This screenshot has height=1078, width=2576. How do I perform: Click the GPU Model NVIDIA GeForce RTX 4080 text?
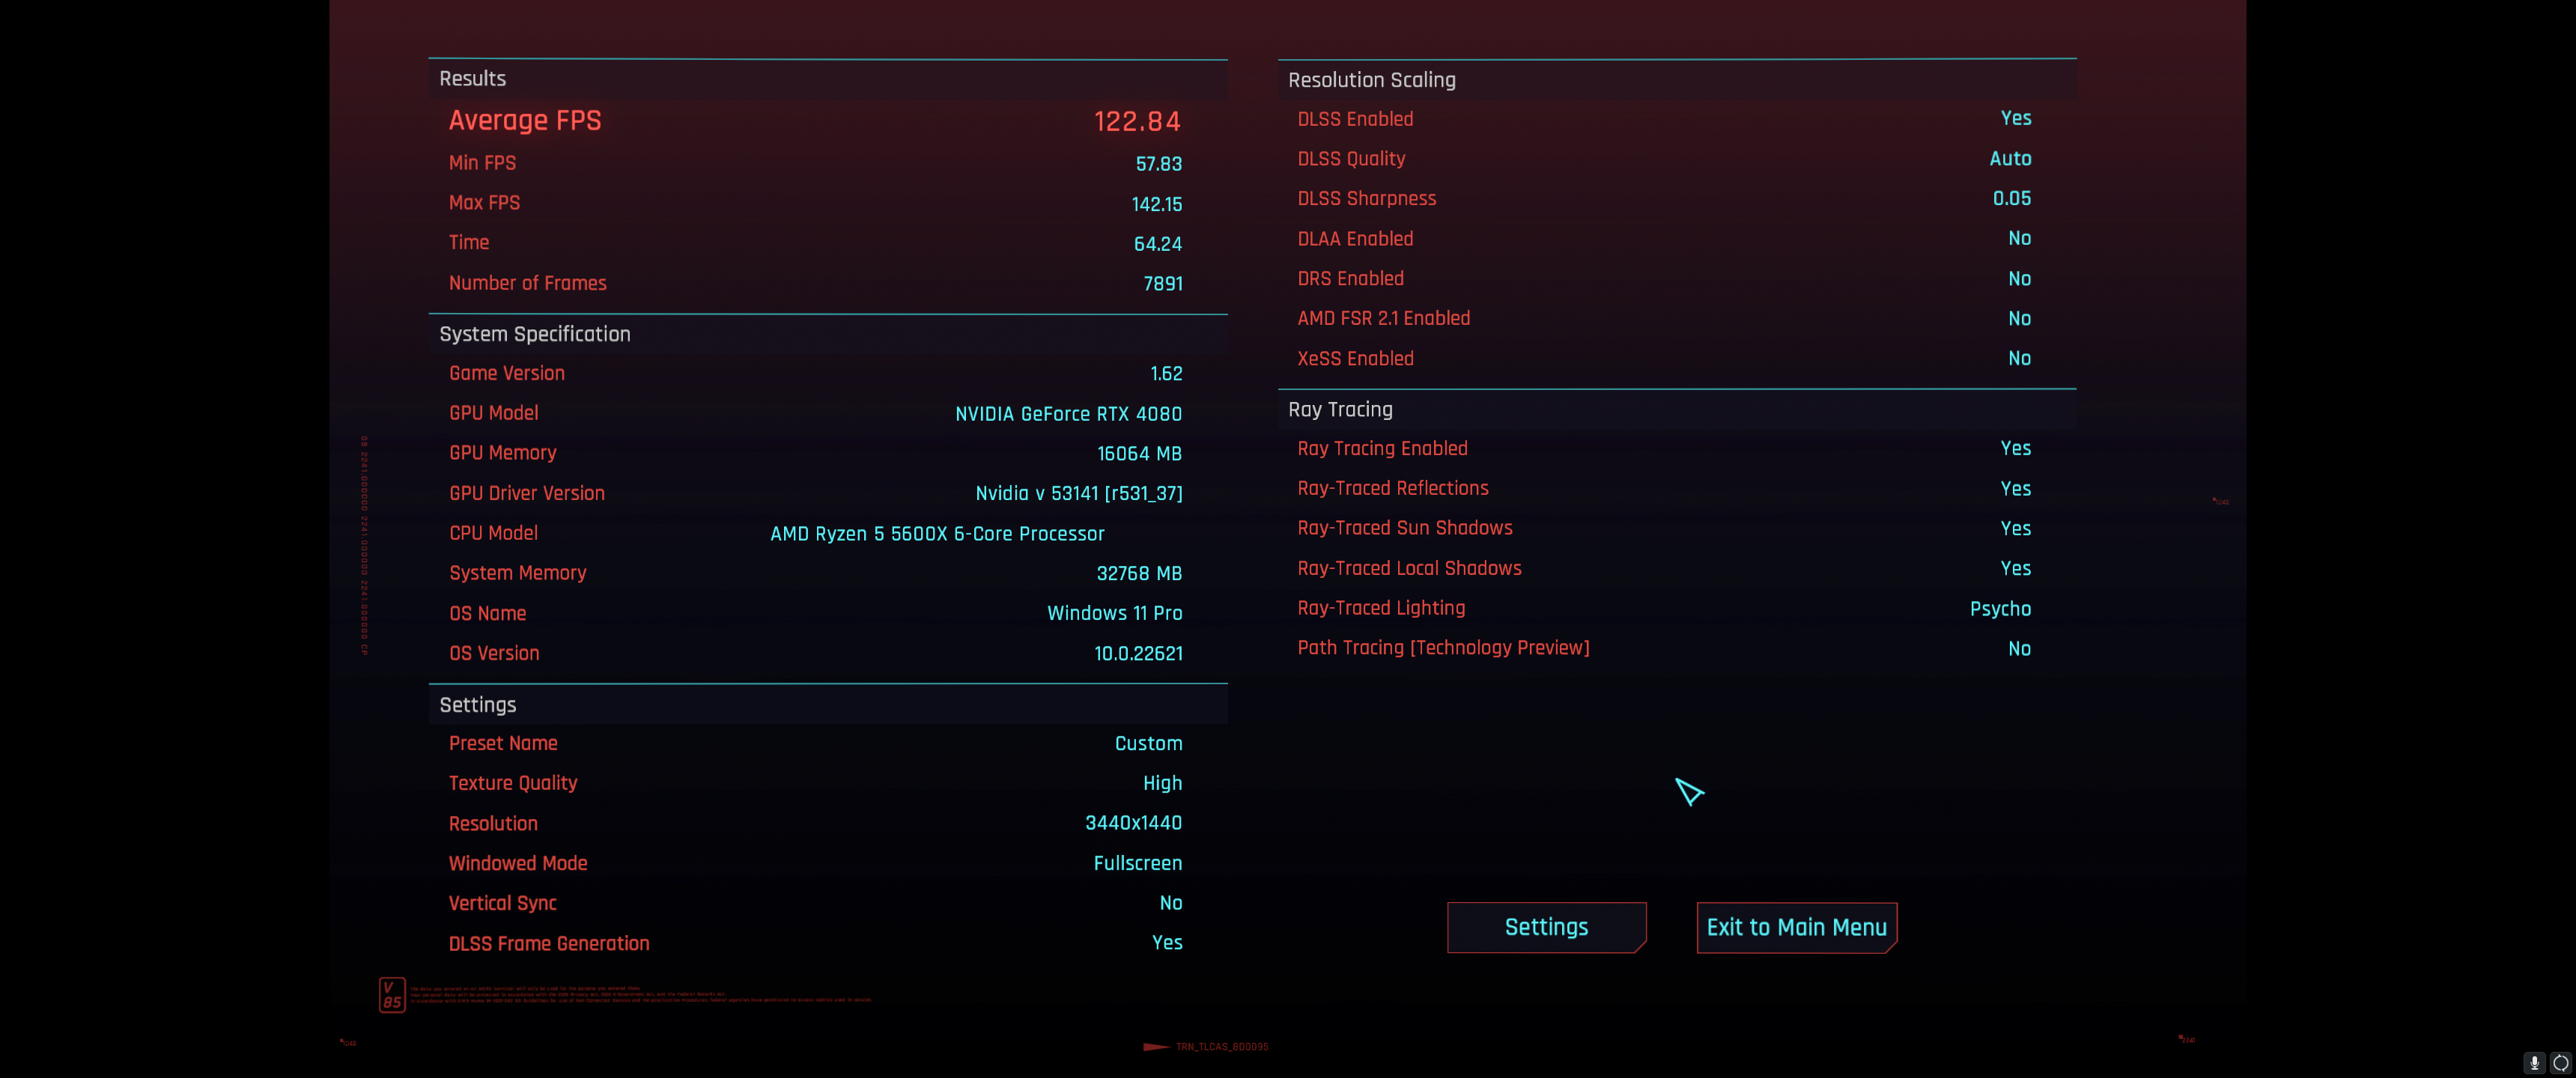pyautogui.click(x=1067, y=413)
